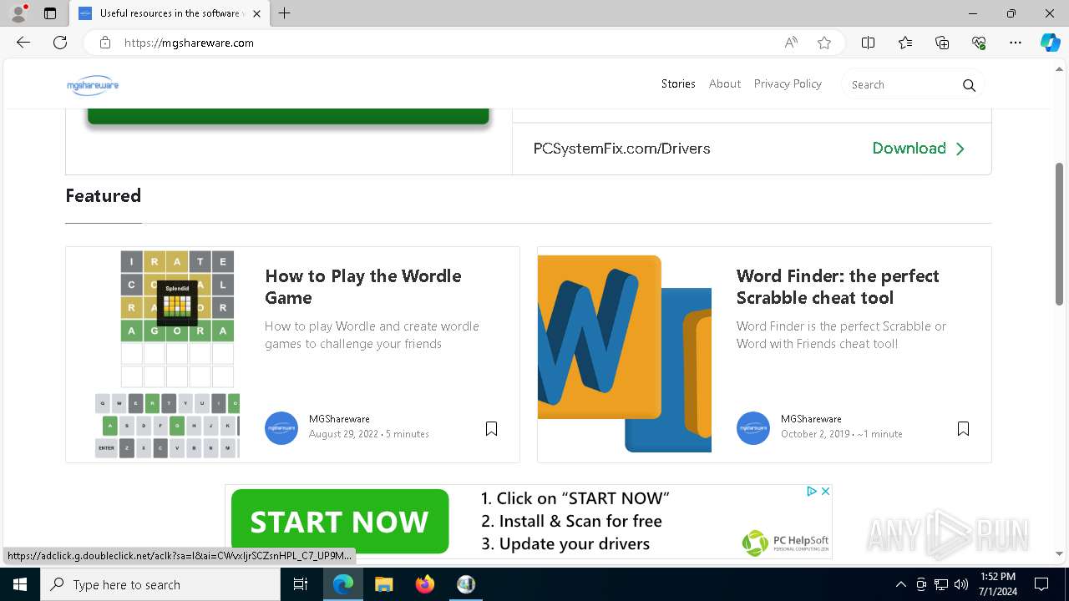Open File Explorer from taskbar
This screenshot has width=1069, height=601.
(x=384, y=584)
